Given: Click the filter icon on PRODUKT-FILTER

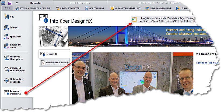Looking at the screenshot, I should (58, 8).
